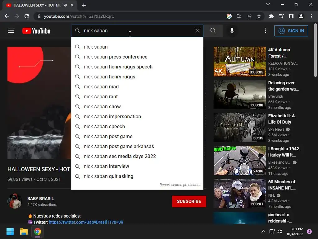Click the magnifier search submit button
The width and height of the screenshot is (318, 239).
click(213, 31)
